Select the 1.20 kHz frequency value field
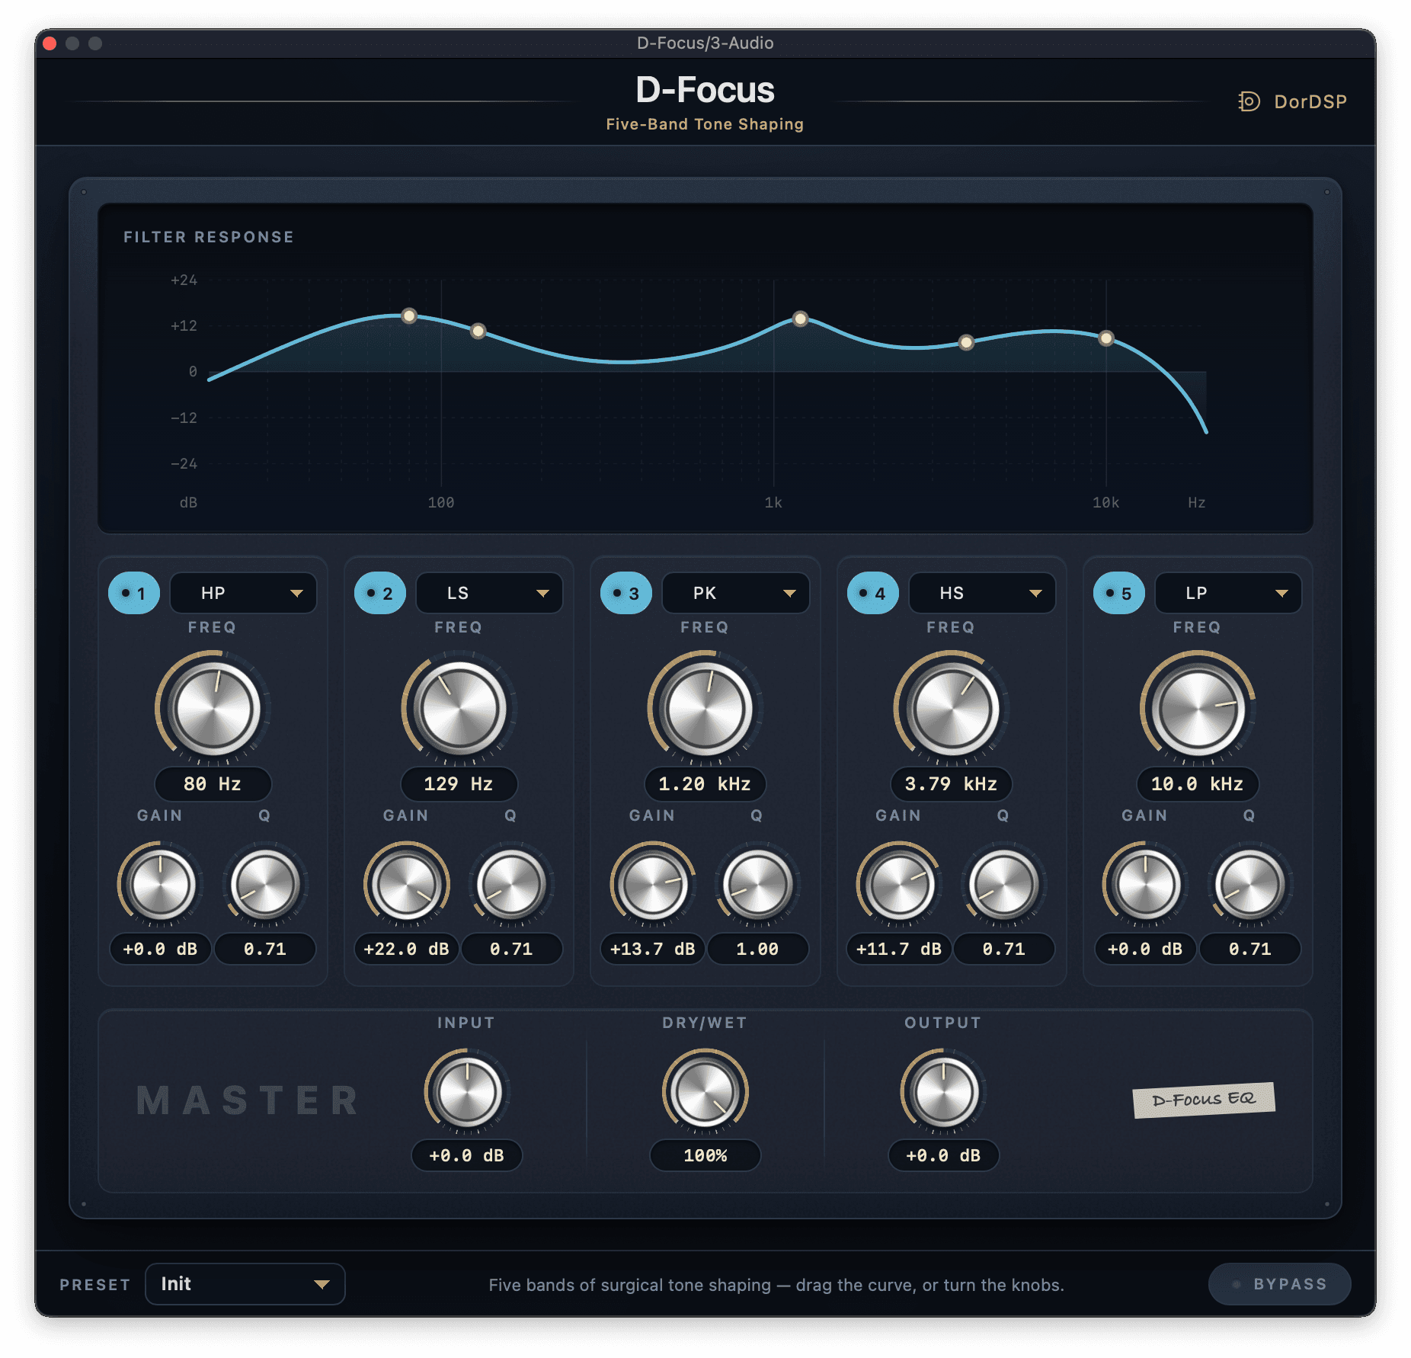1411x1358 pixels. click(x=705, y=783)
